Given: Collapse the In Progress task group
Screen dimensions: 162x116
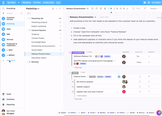Looking at the screenshot, I should pyautogui.click(x=70, y=52).
